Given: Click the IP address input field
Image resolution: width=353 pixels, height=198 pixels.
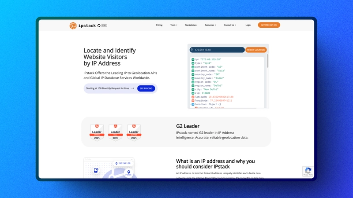Looking at the screenshot, I should (217, 50).
